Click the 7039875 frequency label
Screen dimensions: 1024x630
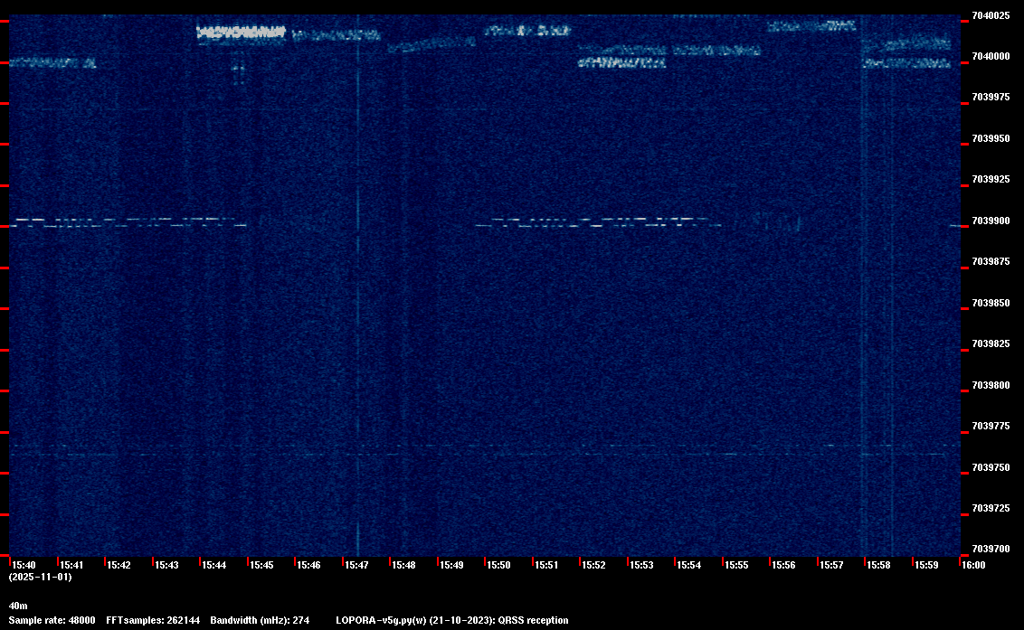pos(991,262)
